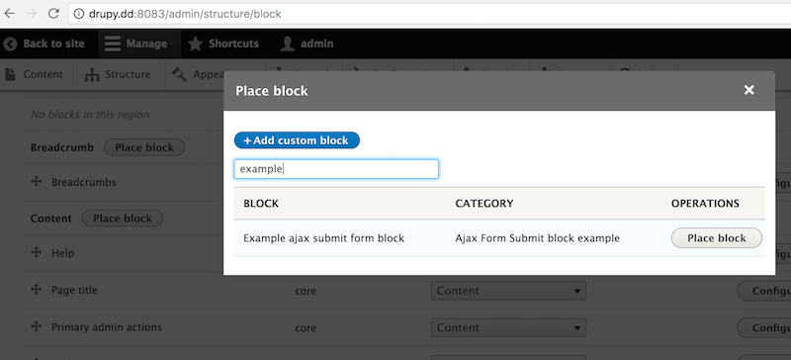
Task: Reload the page with refresh icon
Action: tap(53, 14)
